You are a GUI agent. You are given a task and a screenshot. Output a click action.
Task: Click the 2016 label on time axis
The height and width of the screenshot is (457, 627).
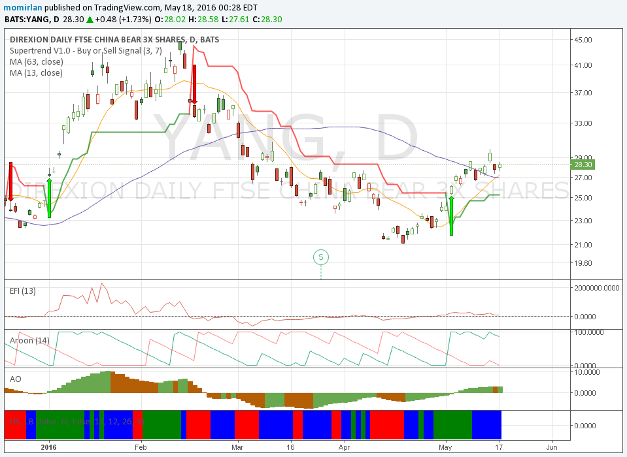(x=49, y=447)
